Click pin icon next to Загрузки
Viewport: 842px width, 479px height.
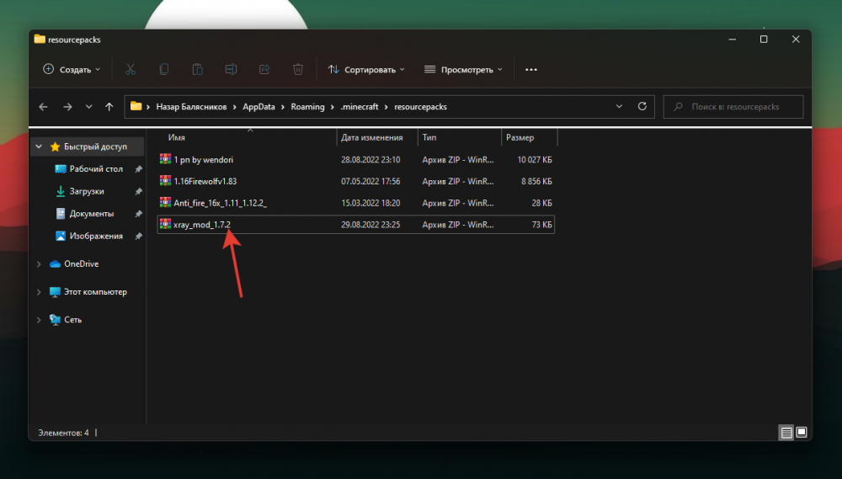pyautogui.click(x=139, y=192)
